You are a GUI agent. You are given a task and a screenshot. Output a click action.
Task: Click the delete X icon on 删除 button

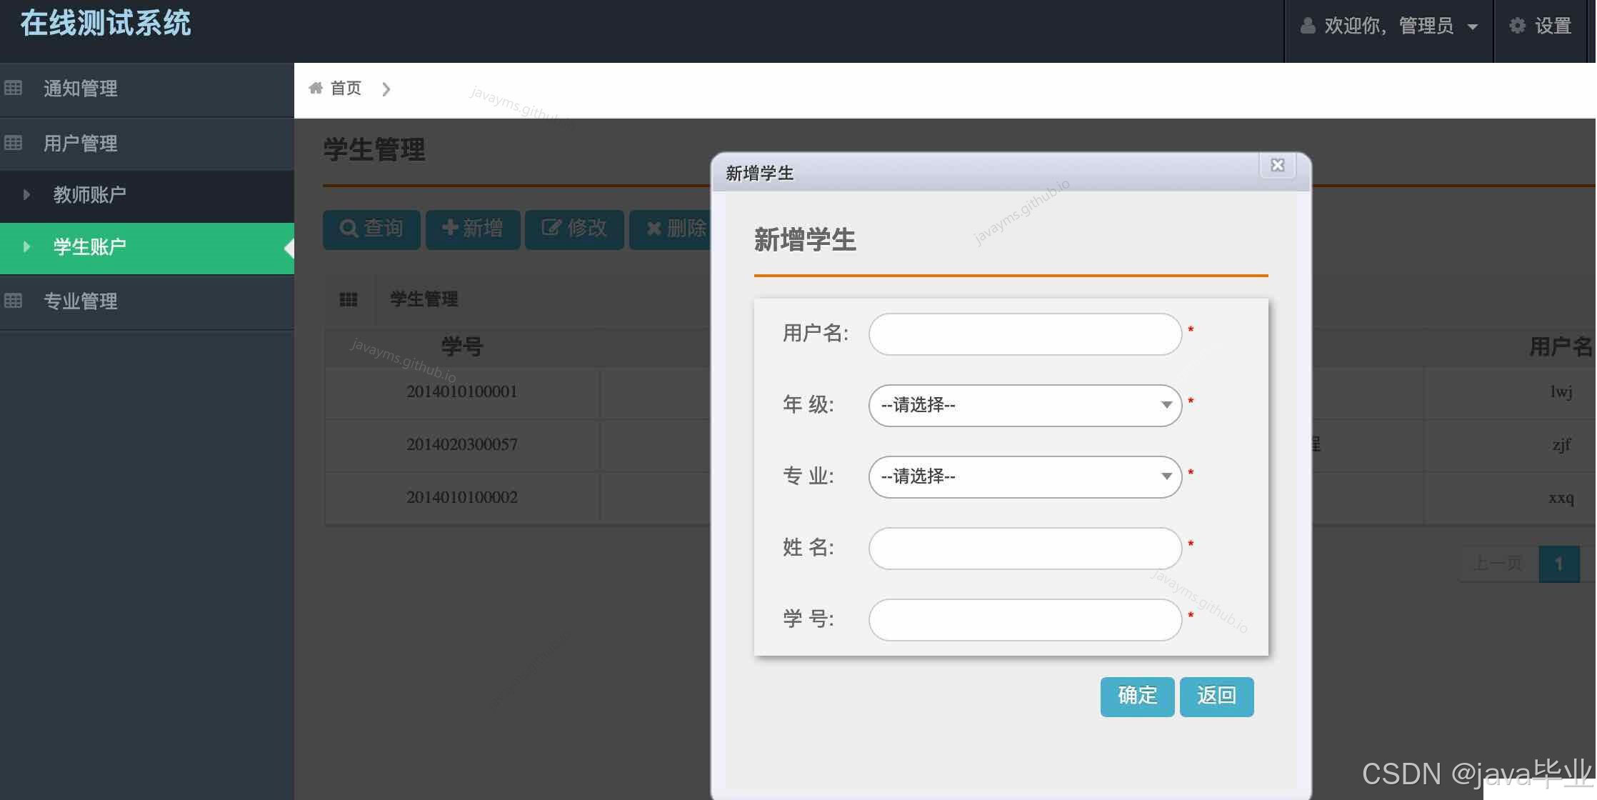653,229
